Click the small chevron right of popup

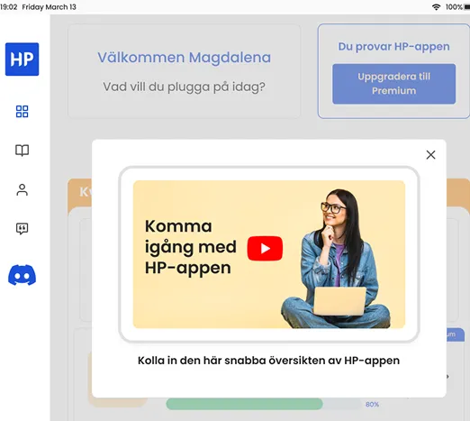pyautogui.click(x=447, y=376)
